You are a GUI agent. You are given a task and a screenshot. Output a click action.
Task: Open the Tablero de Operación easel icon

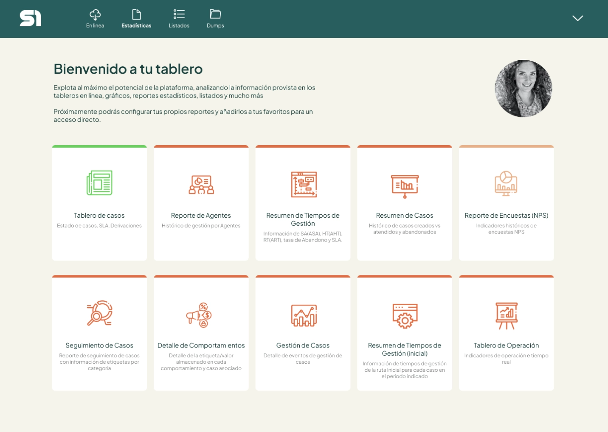506,316
